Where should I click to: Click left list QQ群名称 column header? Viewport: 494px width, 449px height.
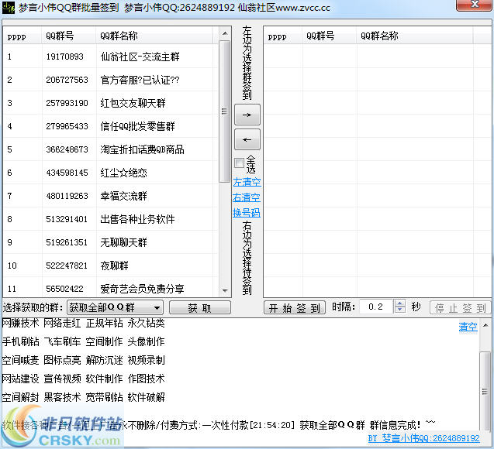pyautogui.click(x=154, y=36)
